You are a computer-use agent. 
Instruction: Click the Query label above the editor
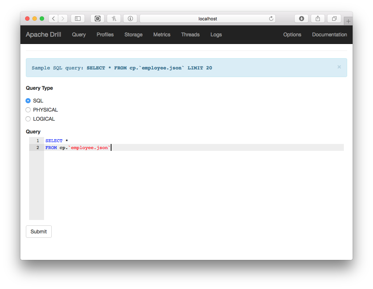pyautogui.click(x=33, y=132)
